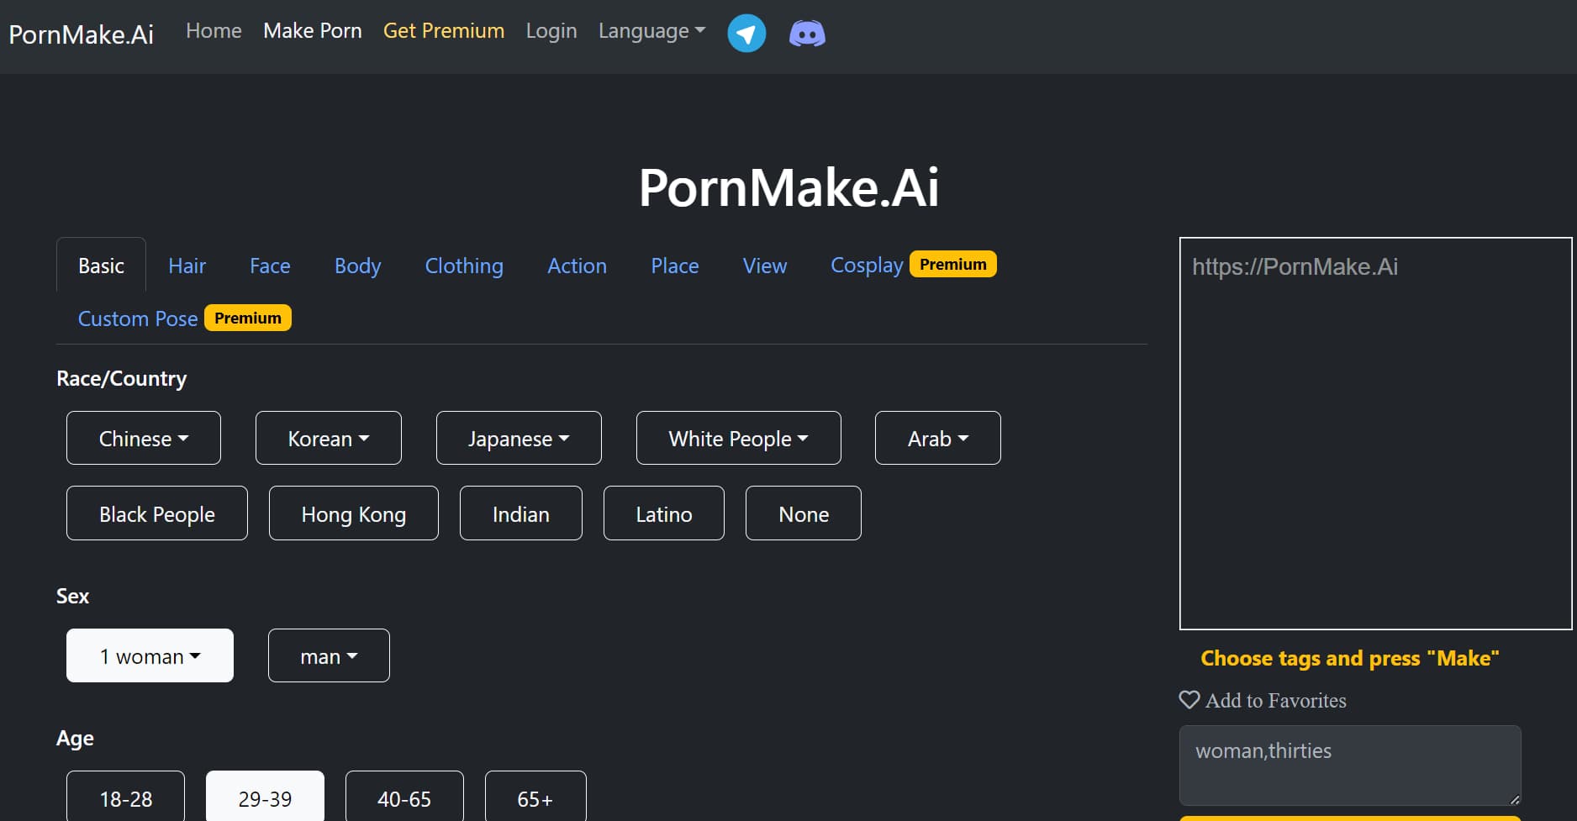The height and width of the screenshot is (821, 1577).
Task: Go to the Home page link
Action: point(214,31)
